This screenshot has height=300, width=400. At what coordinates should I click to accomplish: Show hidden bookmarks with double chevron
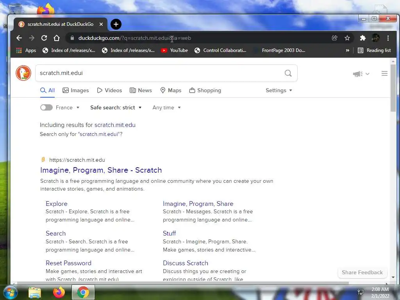click(x=347, y=50)
